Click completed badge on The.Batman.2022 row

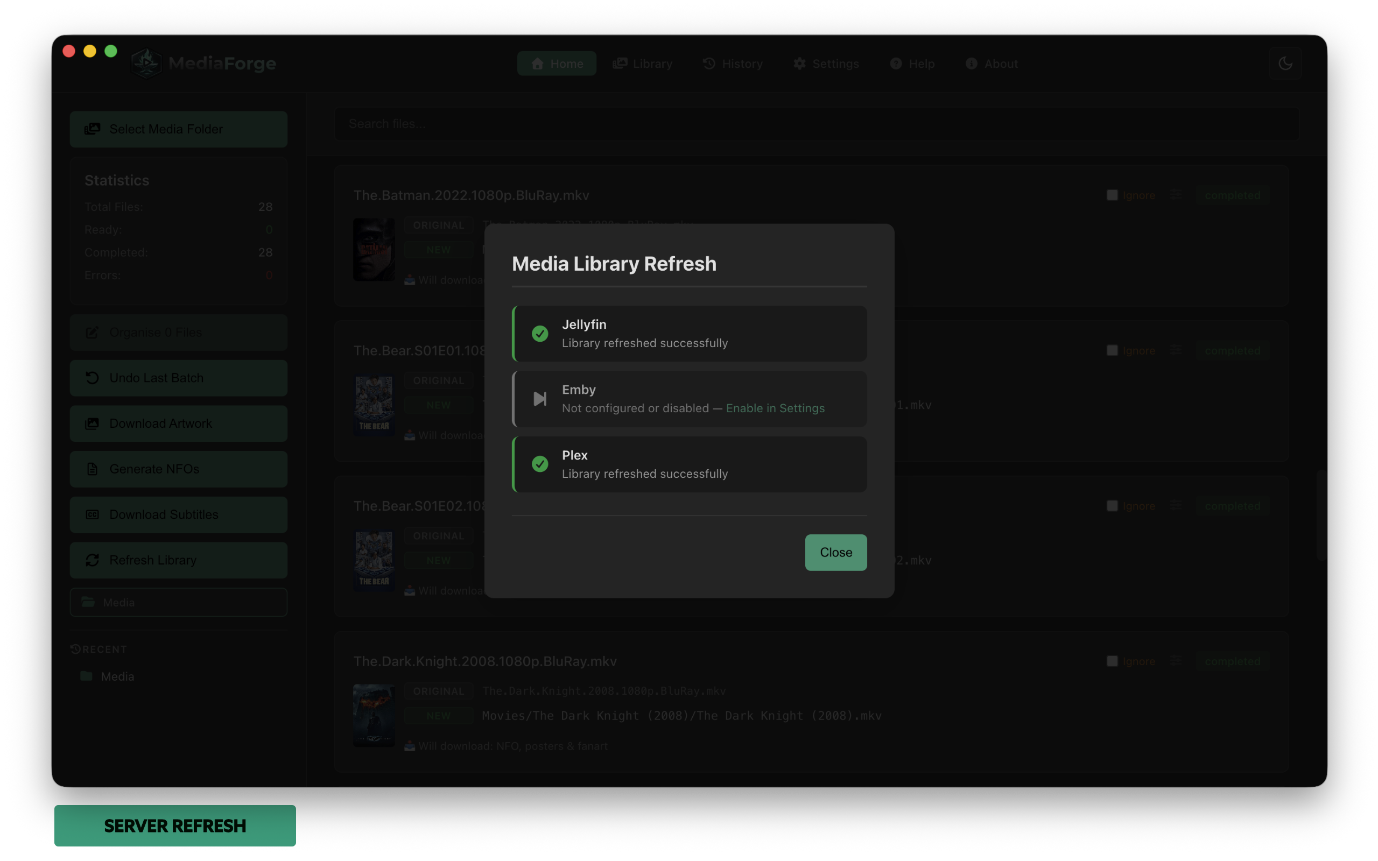(x=1232, y=195)
